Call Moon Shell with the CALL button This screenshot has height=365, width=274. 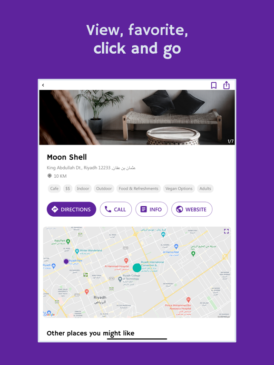pyautogui.click(x=116, y=209)
